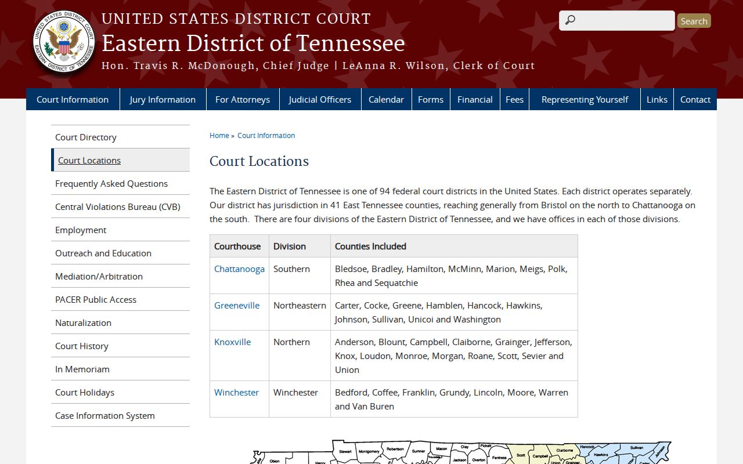Click the Court Information breadcrumb link
The image size is (743, 464).
tap(266, 135)
